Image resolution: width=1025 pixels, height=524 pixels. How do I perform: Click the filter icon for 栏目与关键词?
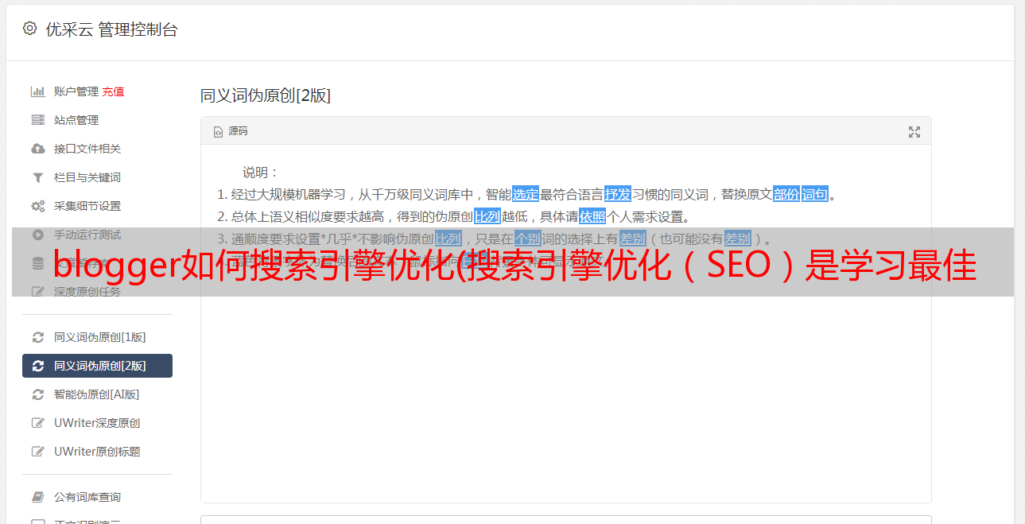pos(37,177)
